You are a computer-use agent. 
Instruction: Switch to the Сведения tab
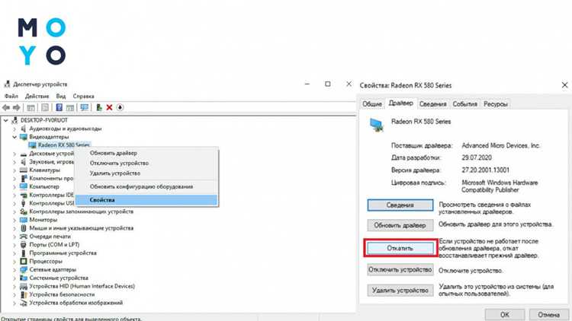pyautogui.click(x=432, y=104)
